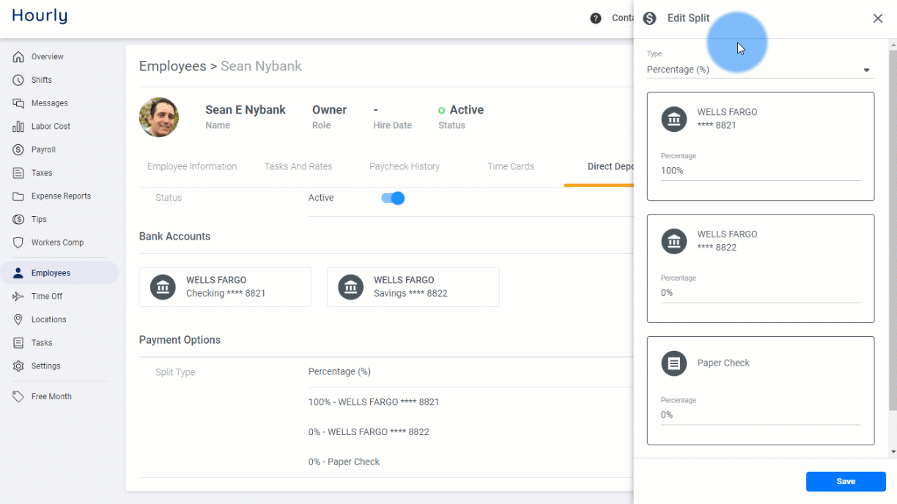Screen dimensions: 897x504
Task: Select the Workers Comp shield icon
Action: [18, 242]
